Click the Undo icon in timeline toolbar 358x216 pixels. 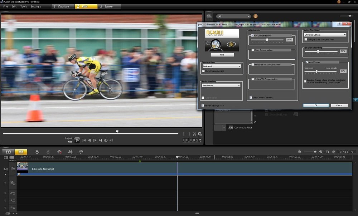37,152
